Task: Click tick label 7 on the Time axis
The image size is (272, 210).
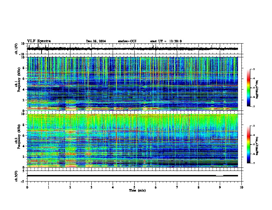Action: coord(177,187)
